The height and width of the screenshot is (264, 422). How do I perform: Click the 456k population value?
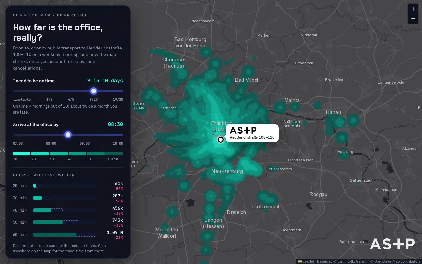[x=117, y=208]
